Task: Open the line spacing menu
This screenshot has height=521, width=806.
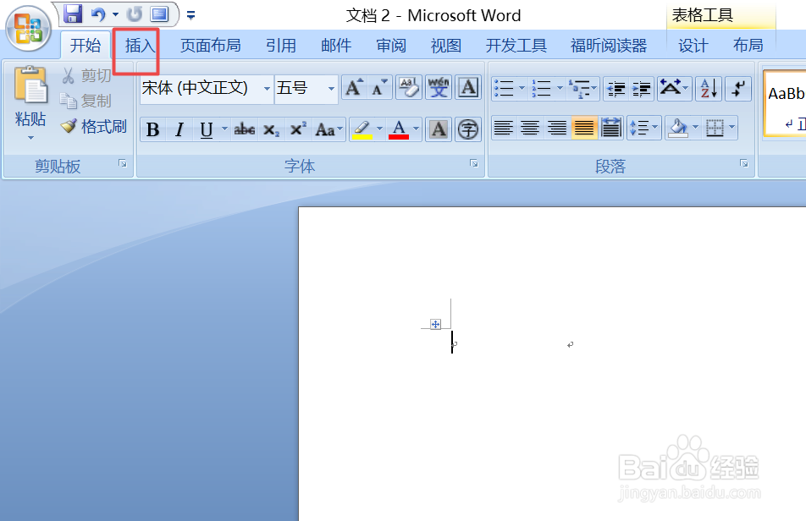Action: click(643, 128)
